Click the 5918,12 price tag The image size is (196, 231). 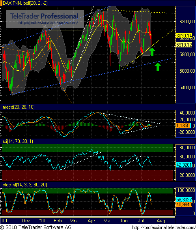(184, 45)
